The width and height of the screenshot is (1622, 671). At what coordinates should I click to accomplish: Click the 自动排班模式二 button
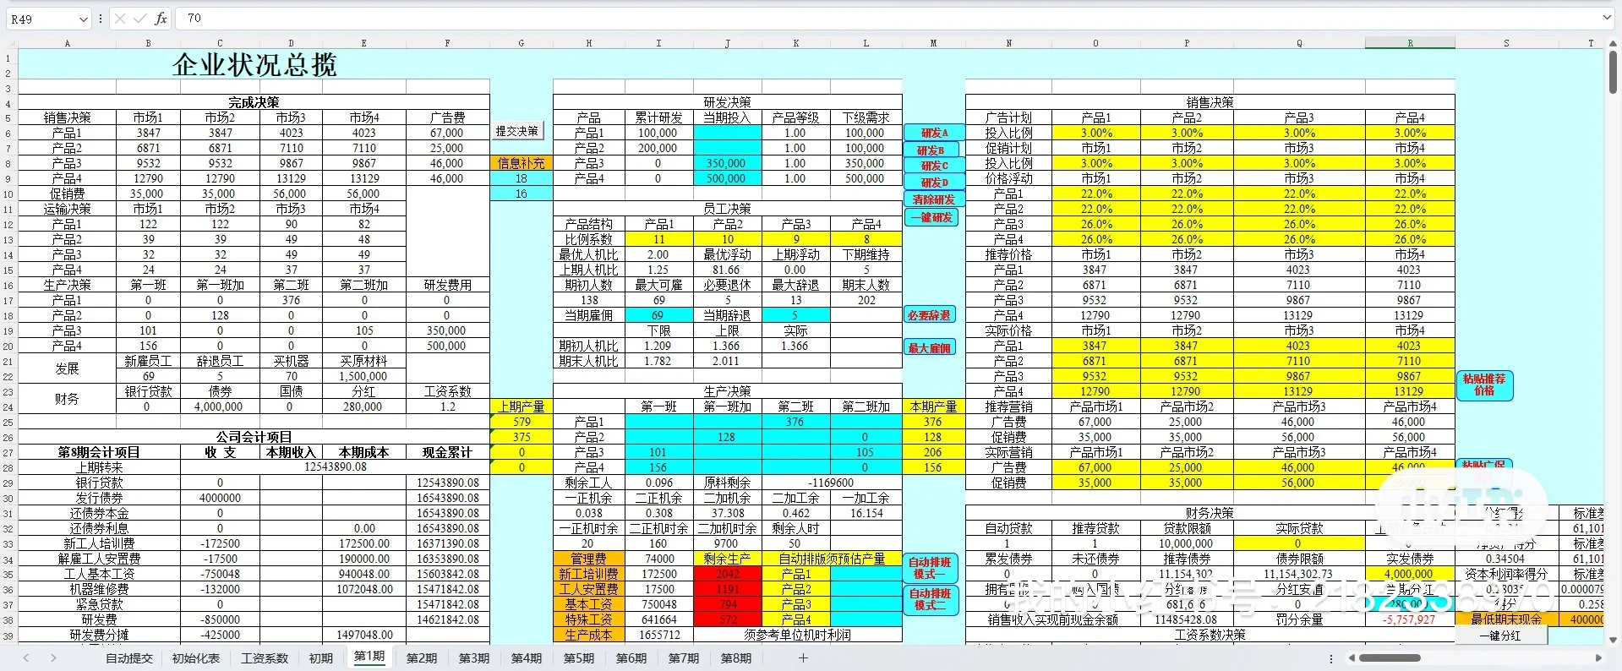931,599
